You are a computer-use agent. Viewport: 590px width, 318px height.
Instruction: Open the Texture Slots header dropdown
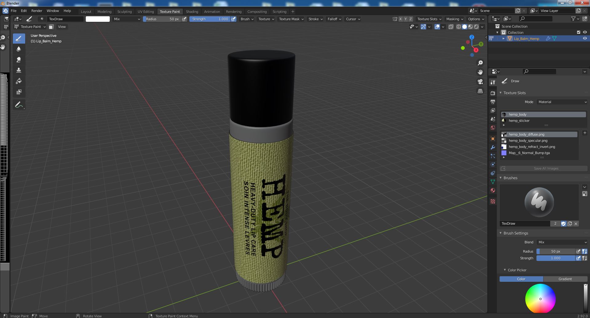tap(429, 19)
